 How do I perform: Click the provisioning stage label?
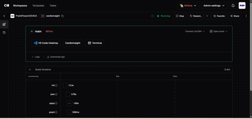(33, 76)
